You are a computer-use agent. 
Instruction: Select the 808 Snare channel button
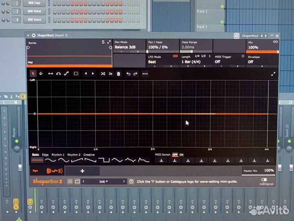coord(34,20)
